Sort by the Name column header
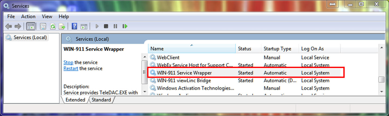389x116 pixels. click(192, 49)
